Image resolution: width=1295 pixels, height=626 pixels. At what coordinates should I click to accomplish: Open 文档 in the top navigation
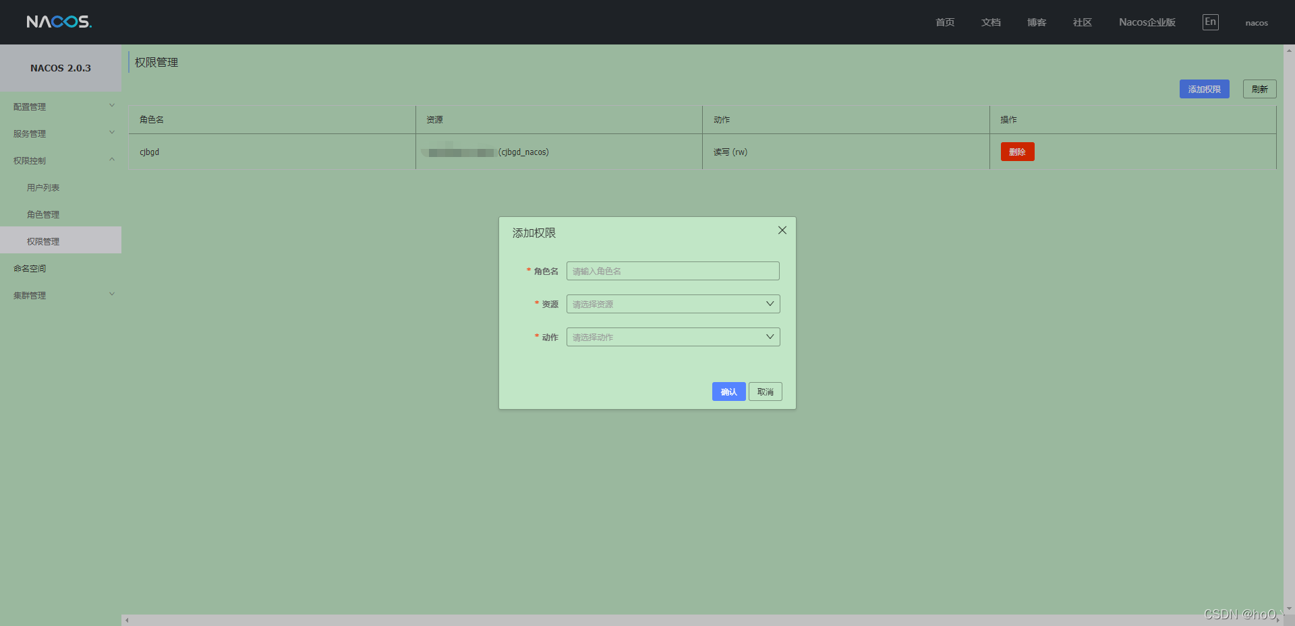991,22
